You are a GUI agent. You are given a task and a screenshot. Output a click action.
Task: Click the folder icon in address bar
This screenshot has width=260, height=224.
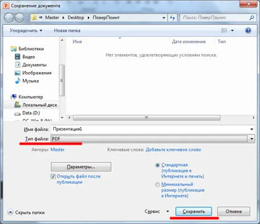click(34, 18)
